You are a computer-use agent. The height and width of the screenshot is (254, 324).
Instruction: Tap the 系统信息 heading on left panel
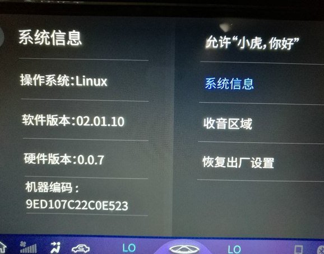click(50, 37)
